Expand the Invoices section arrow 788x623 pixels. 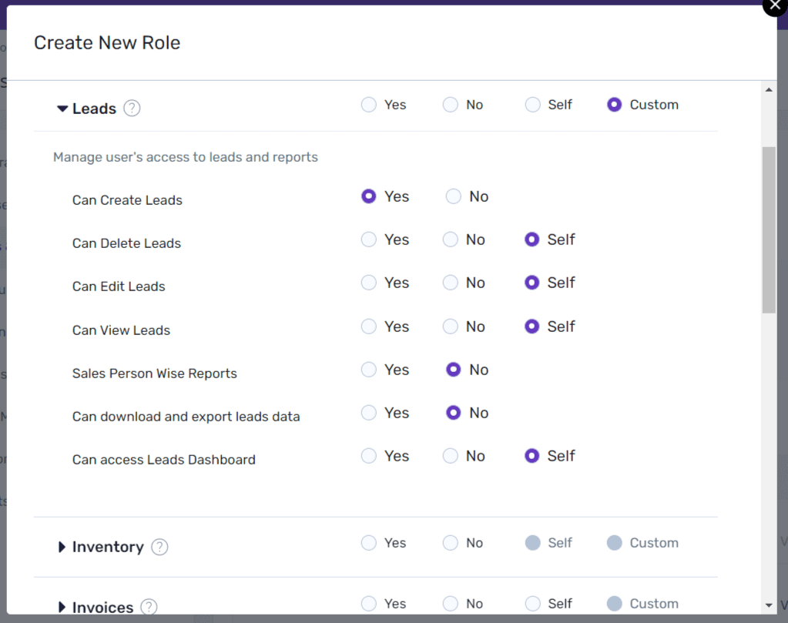pos(62,607)
